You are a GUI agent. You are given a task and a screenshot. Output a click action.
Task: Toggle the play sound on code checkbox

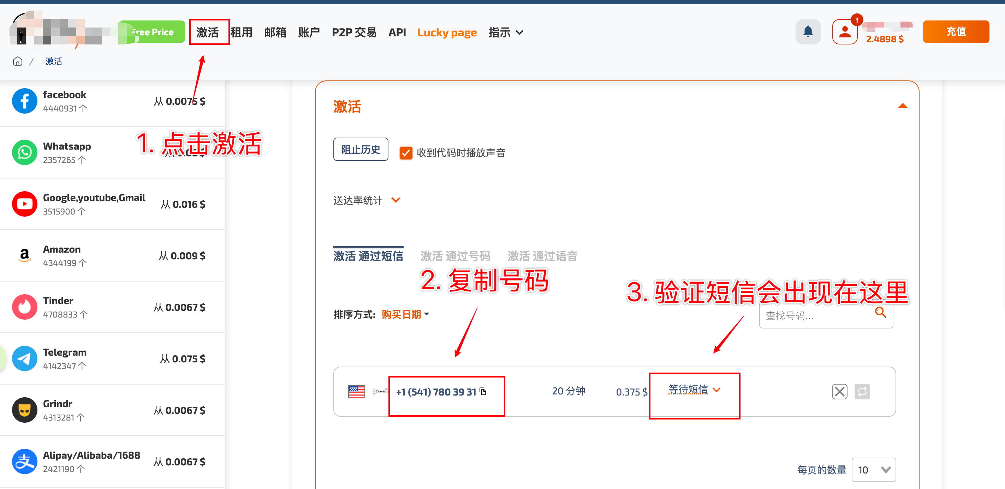406,153
